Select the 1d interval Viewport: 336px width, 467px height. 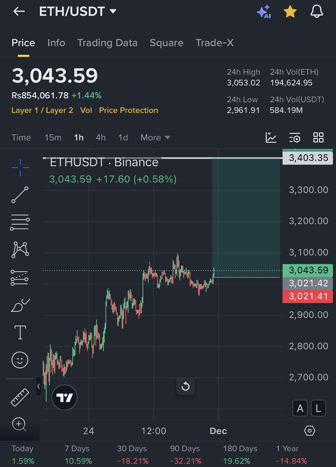(123, 138)
